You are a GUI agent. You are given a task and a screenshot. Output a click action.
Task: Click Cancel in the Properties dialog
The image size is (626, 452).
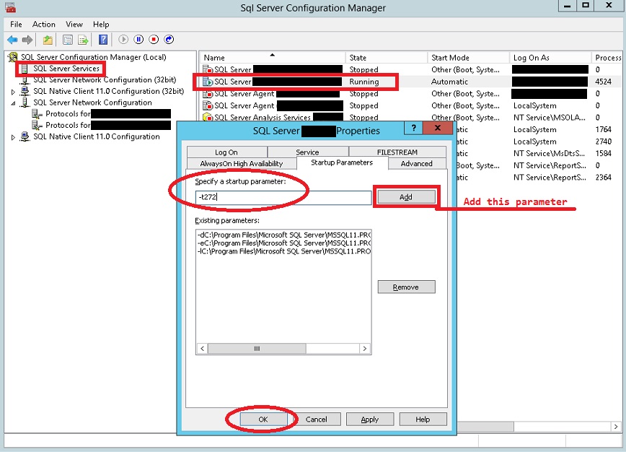(x=316, y=420)
